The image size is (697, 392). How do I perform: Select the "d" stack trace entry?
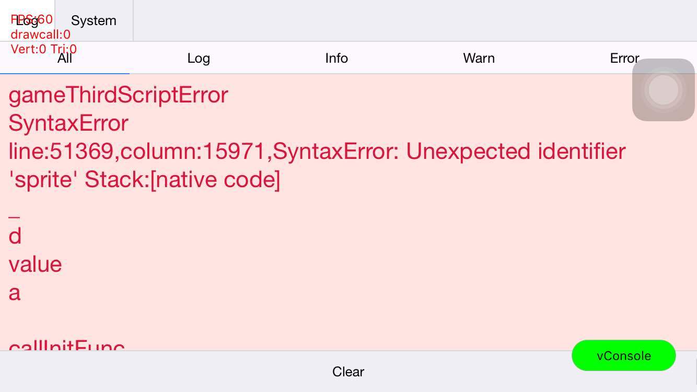pyautogui.click(x=15, y=236)
